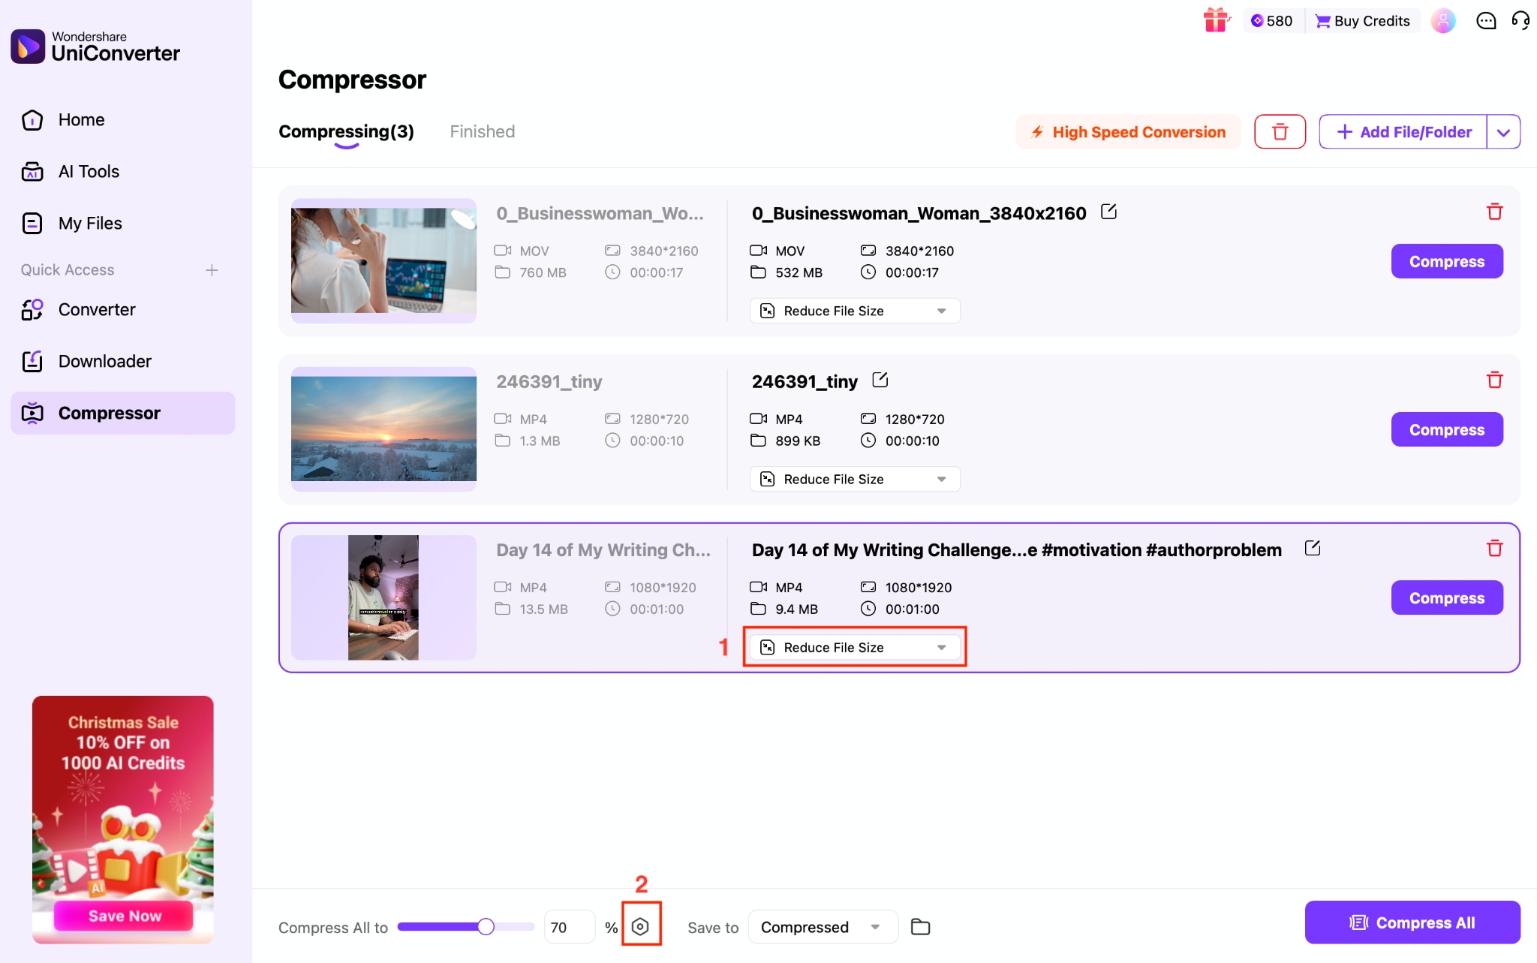Open compression settings gear near the percentage
Image resolution: width=1537 pixels, height=963 pixels.
coord(641,926)
